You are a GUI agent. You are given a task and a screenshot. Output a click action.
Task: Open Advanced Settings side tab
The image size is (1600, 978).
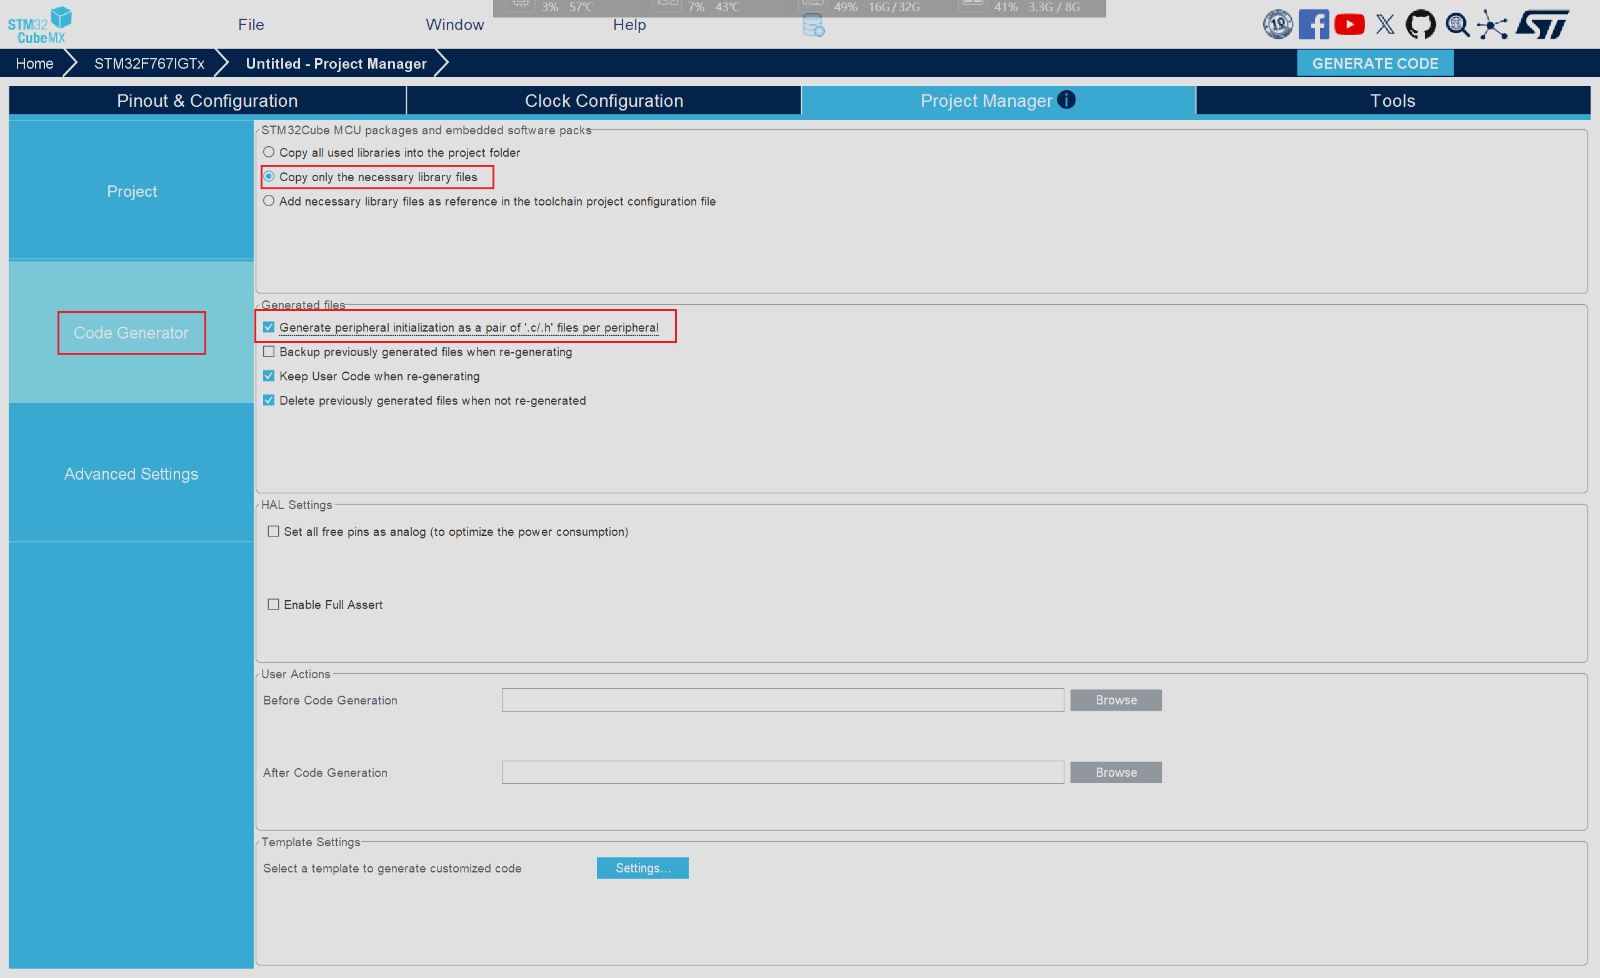pyautogui.click(x=131, y=474)
